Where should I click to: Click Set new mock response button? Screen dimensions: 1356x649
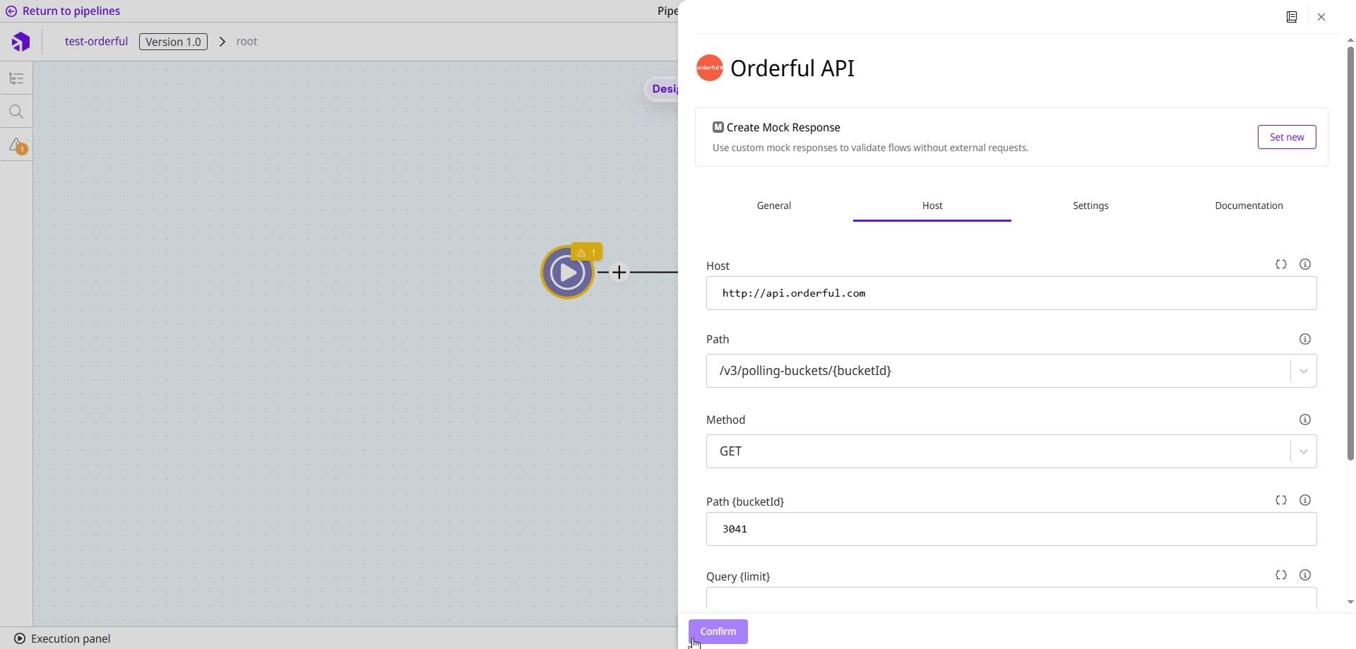[x=1286, y=137]
